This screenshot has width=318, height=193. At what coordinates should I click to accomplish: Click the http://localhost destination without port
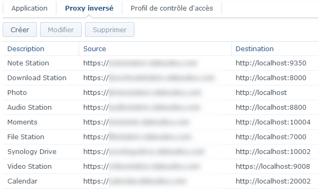coord(261,93)
